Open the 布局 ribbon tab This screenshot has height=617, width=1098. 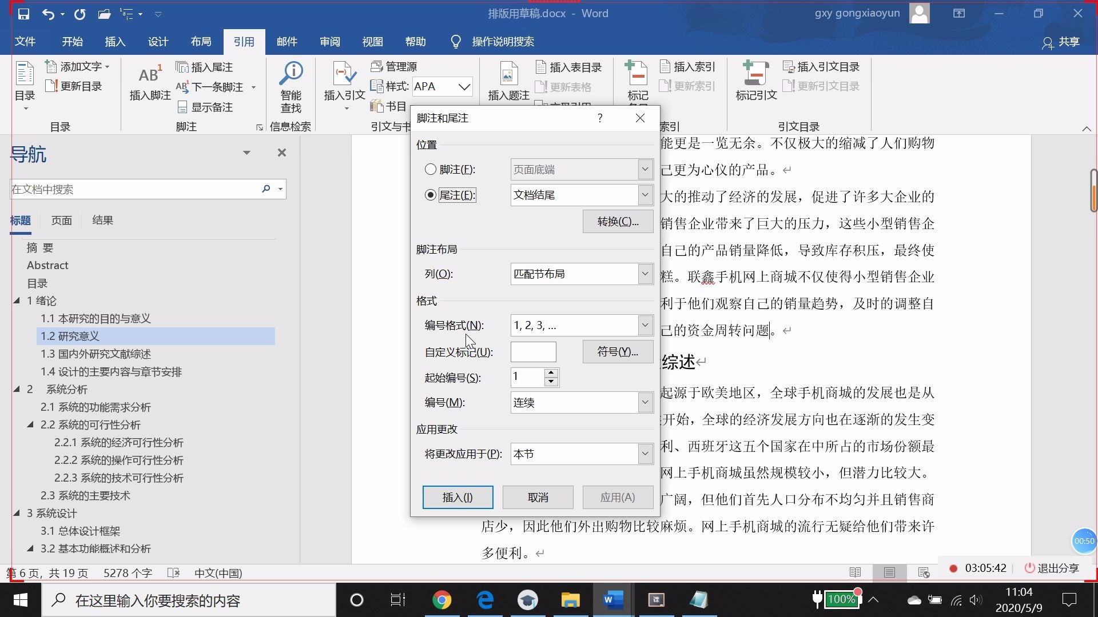click(201, 42)
